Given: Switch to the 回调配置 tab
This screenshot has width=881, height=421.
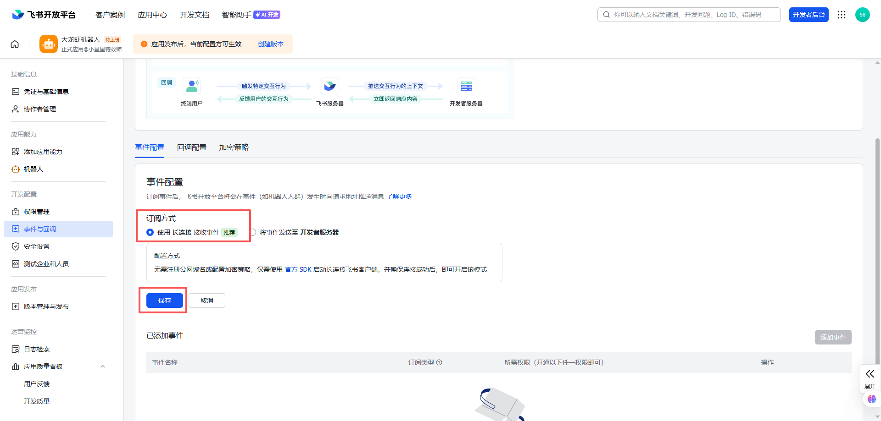Looking at the screenshot, I should (191, 148).
